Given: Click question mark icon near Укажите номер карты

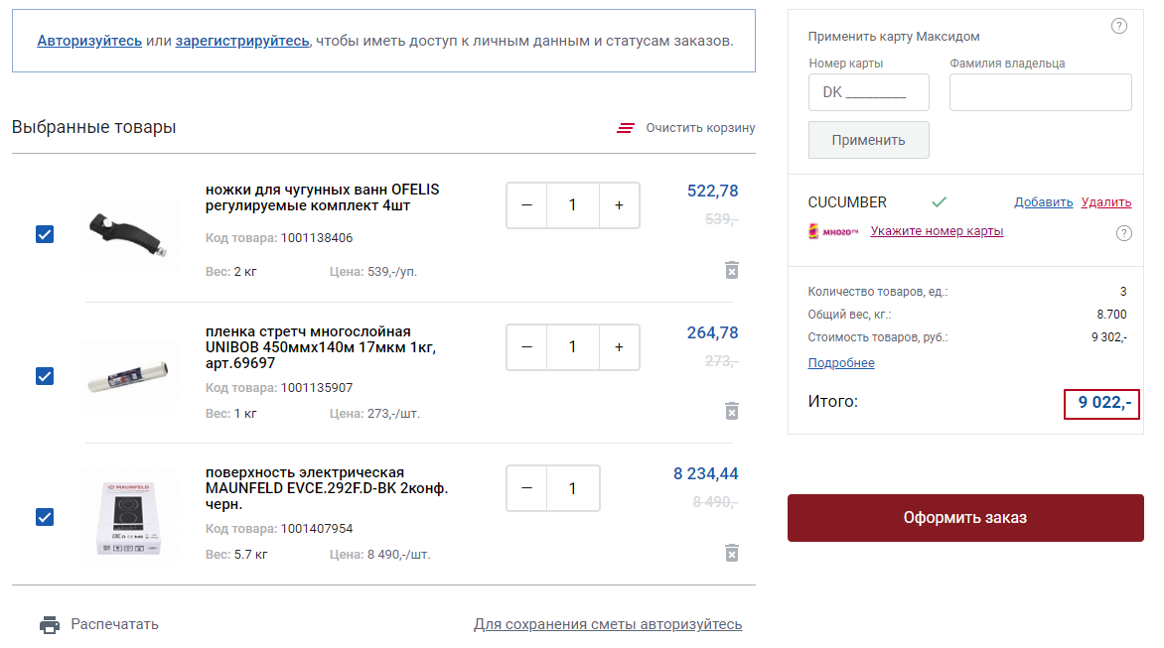Looking at the screenshot, I should 1124,233.
